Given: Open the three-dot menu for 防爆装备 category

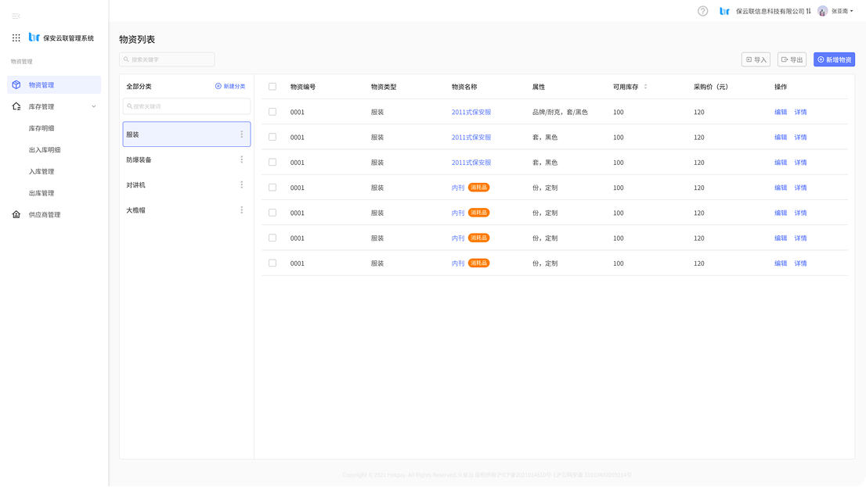Looking at the screenshot, I should pos(241,159).
